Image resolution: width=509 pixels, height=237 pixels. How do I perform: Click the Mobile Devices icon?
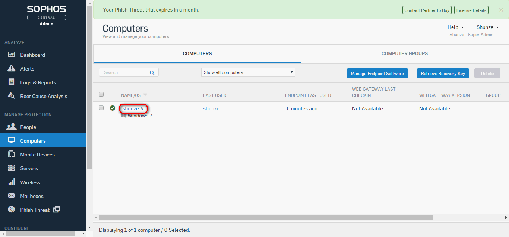point(12,154)
